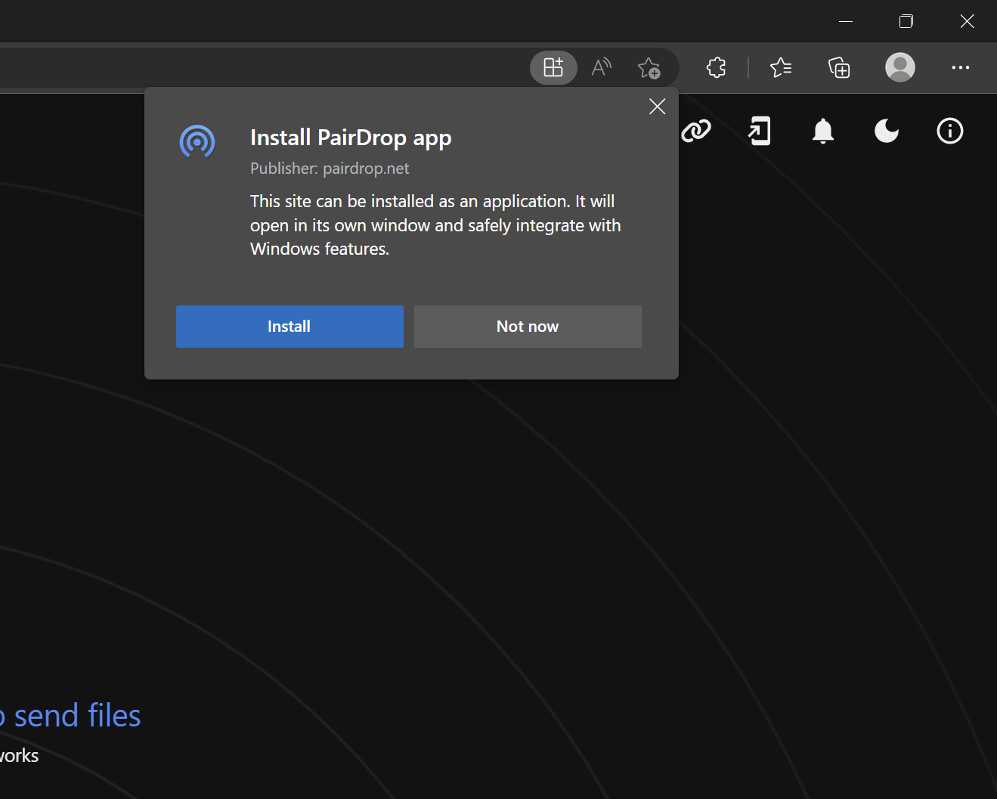Open the PairDrop About info icon
The image size is (997, 799).
pos(950,131)
